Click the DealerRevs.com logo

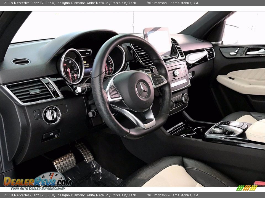[38, 181]
